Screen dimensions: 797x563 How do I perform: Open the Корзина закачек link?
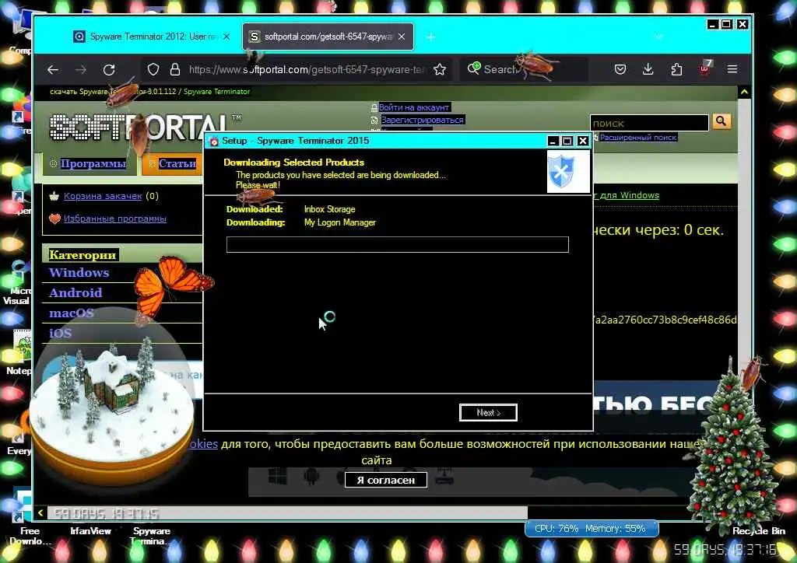click(x=103, y=196)
